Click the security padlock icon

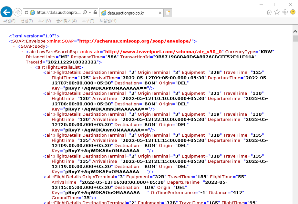[95, 13]
